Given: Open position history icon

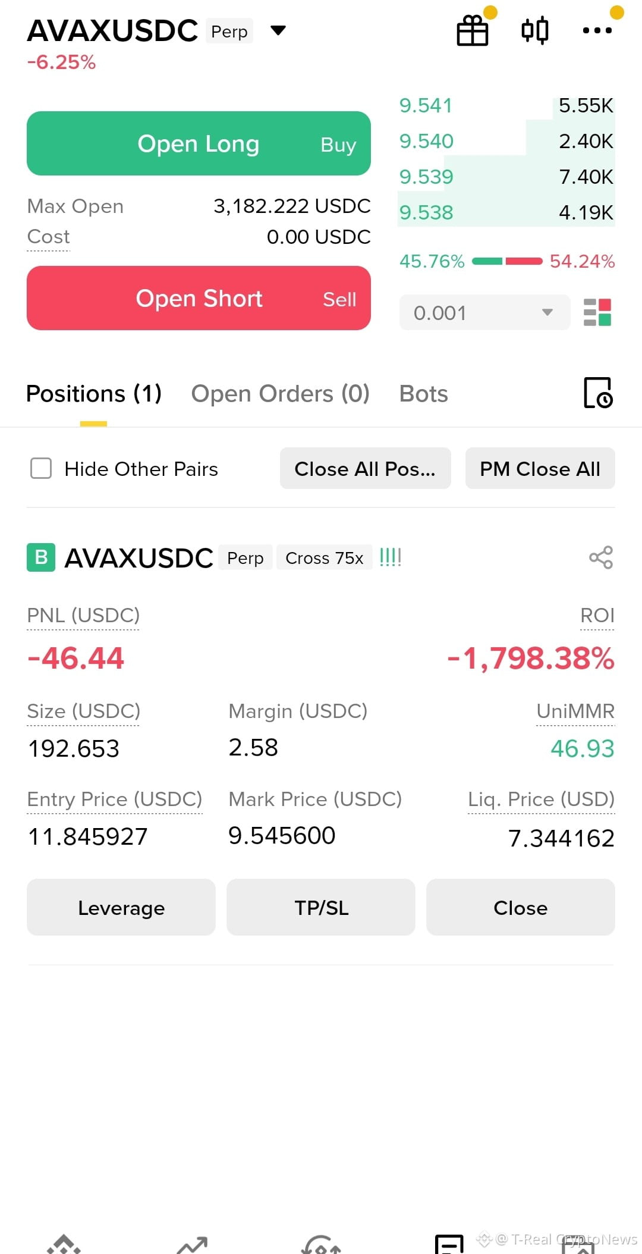Looking at the screenshot, I should coord(598,393).
